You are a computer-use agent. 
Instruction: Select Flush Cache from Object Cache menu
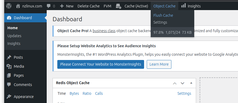pyautogui.click(x=163, y=15)
